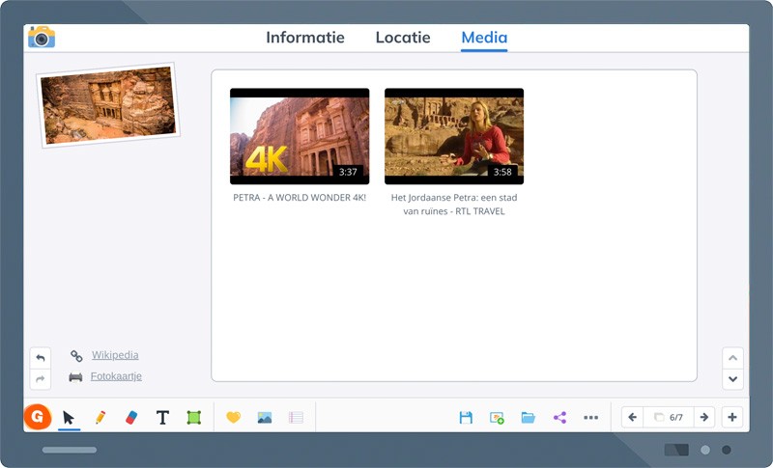Click the add new slide image icon
This screenshot has width=773, height=468.
pyautogui.click(x=497, y=418)
